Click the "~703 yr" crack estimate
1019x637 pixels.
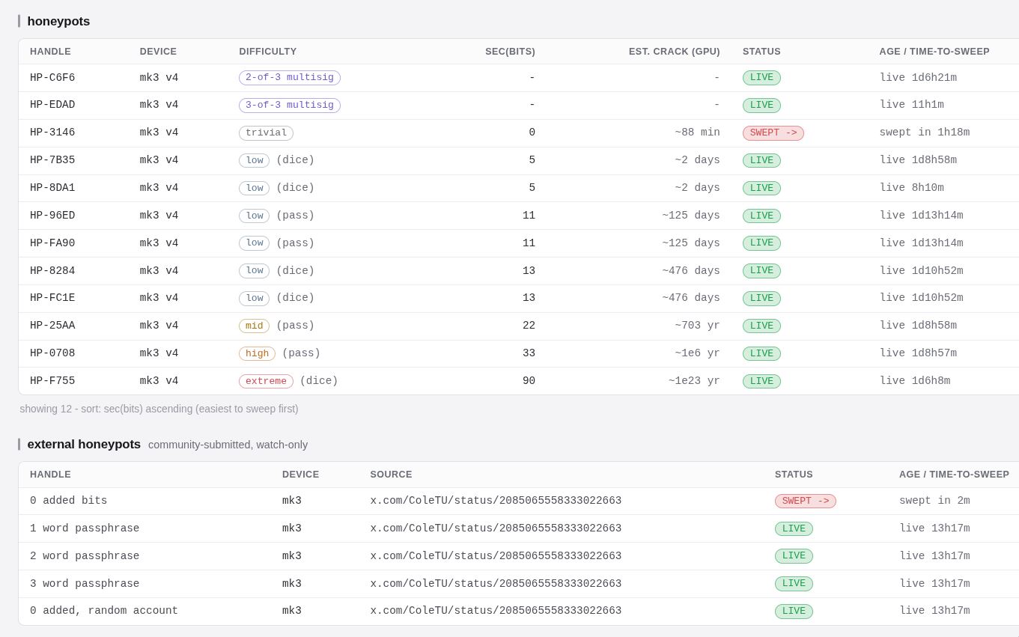pyautogui.click(x=697, y=326)
